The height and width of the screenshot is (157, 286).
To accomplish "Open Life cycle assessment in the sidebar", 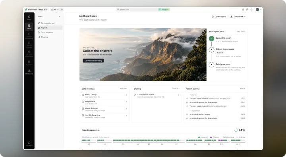I will pos(29,54).
